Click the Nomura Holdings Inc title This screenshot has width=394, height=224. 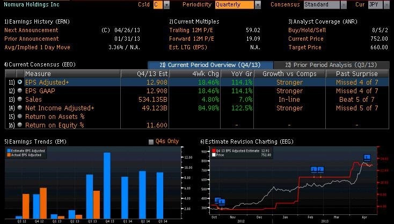[x=32, y=4]
